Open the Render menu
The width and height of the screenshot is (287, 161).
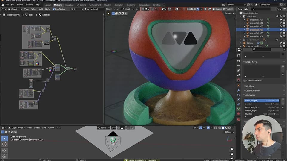pos(20,5)
